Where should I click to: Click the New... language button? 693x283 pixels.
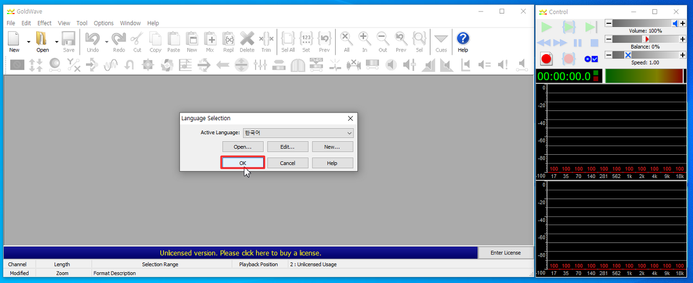tap(332, 147)
